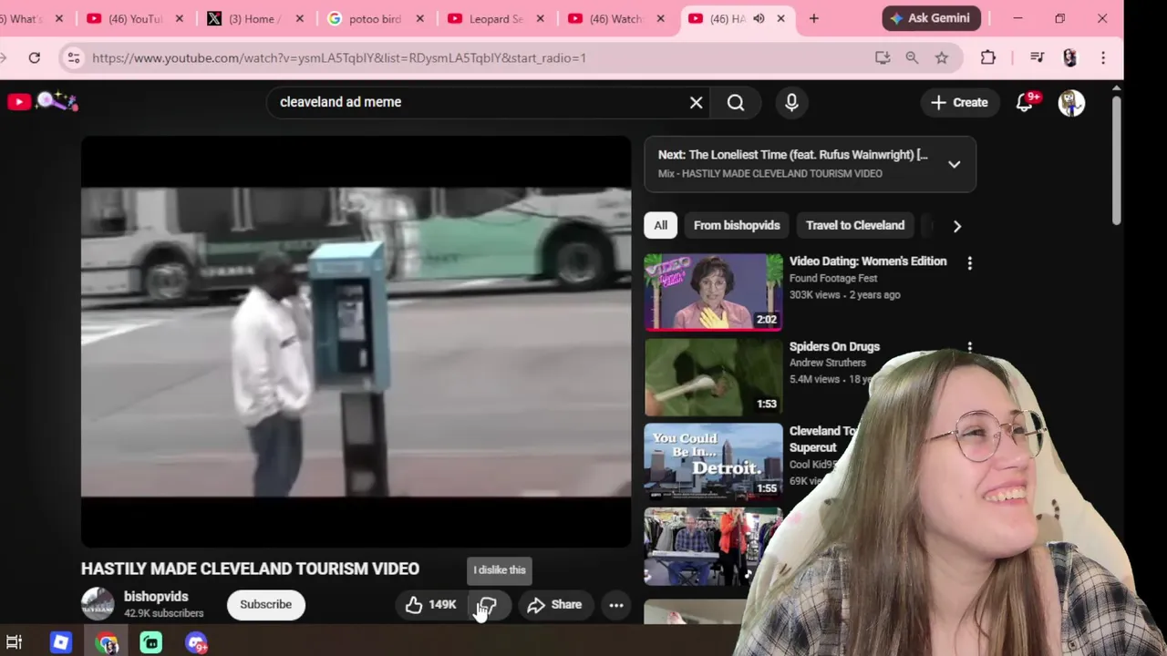Click the dislike thumbs down button
1167x656 pixels.
(x=487, y=605)
